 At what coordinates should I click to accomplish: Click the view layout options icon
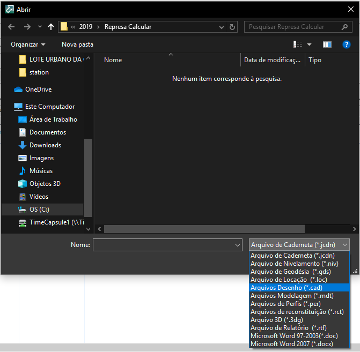pos(298,44)
